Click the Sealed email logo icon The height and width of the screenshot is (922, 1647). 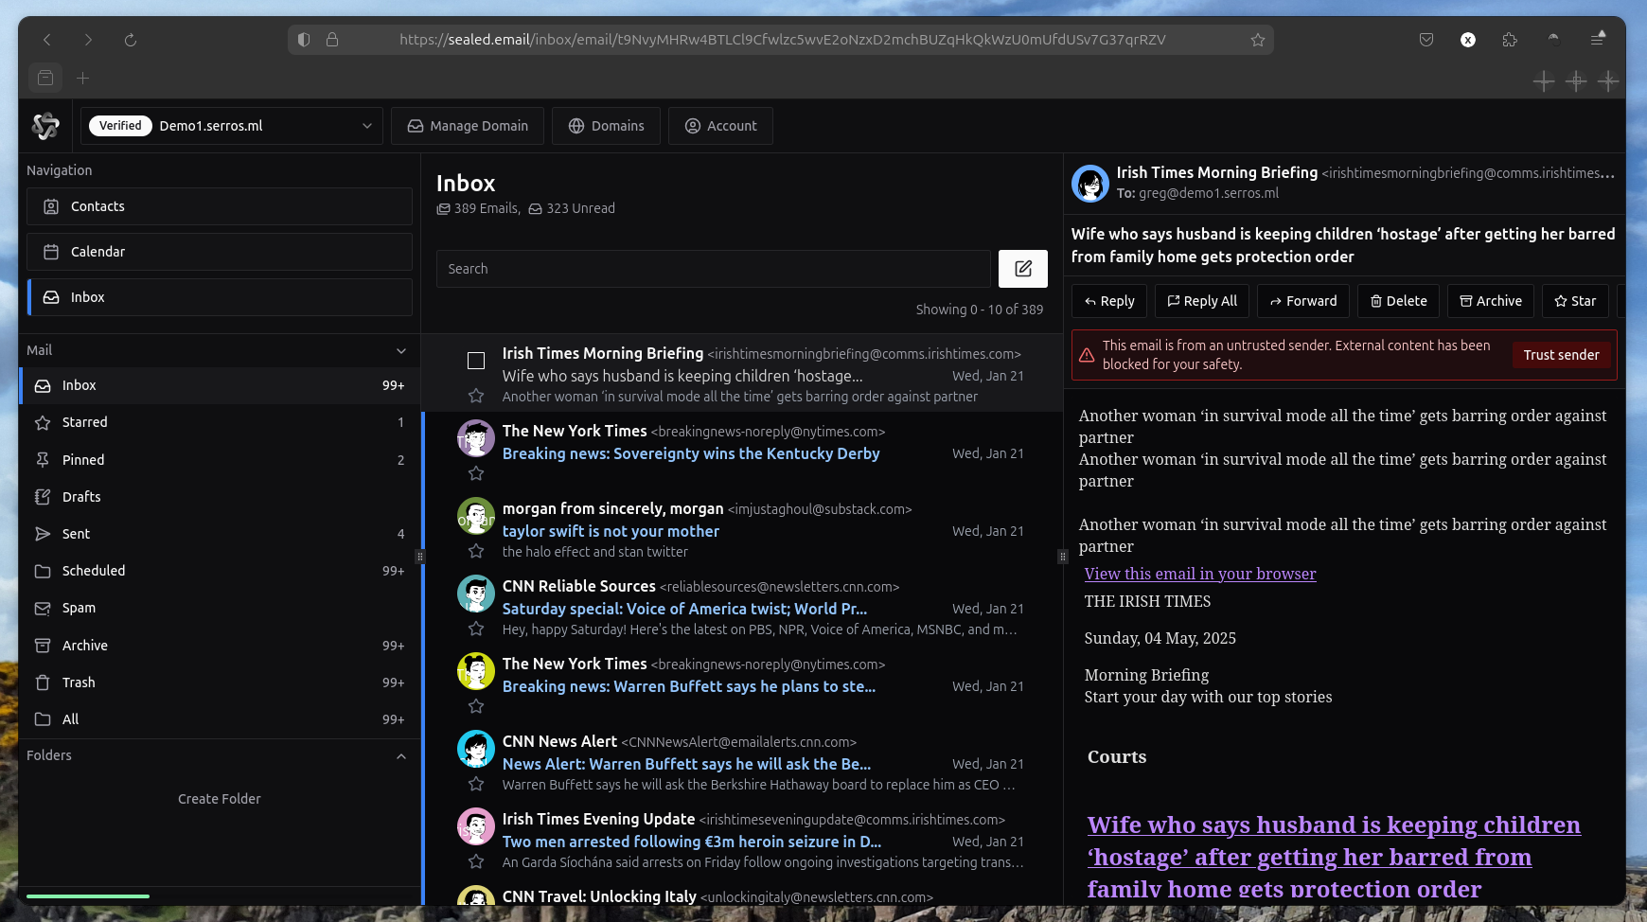coord(45,126)
